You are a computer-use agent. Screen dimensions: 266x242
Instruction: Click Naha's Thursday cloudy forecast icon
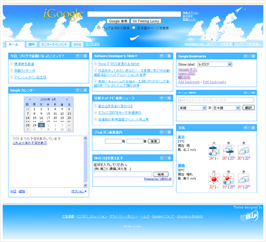coord(244,179)
